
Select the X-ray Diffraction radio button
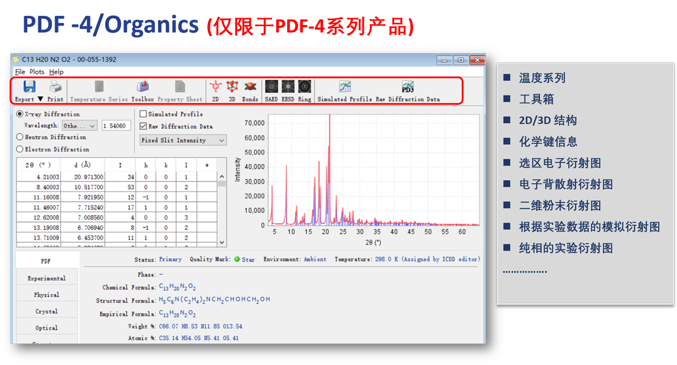click(19, 114)
